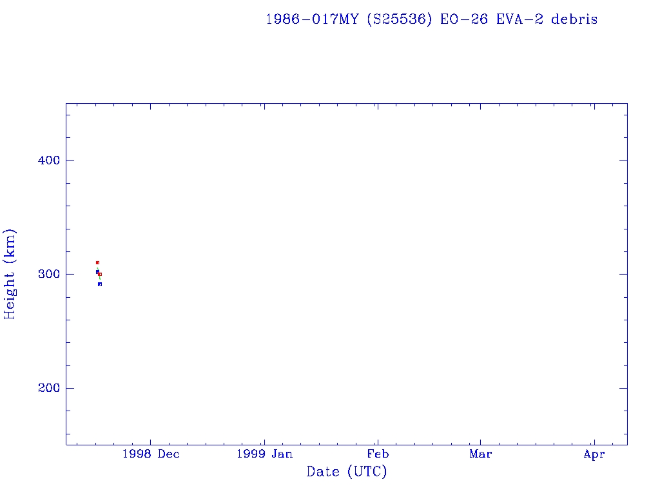660x495 pixels.
Task: Click '1986-017MY' designation in title
Action: click(312, 19)
